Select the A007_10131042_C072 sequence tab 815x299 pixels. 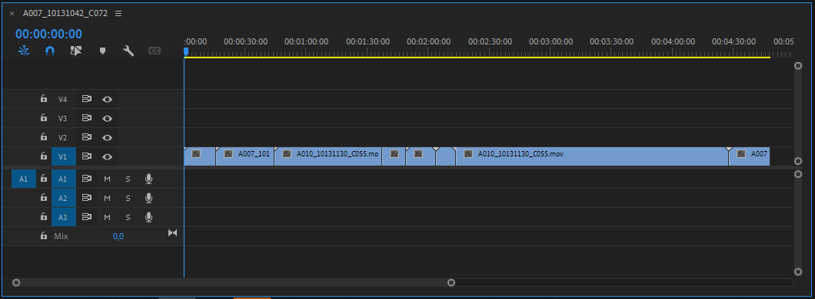click(65, 14)
